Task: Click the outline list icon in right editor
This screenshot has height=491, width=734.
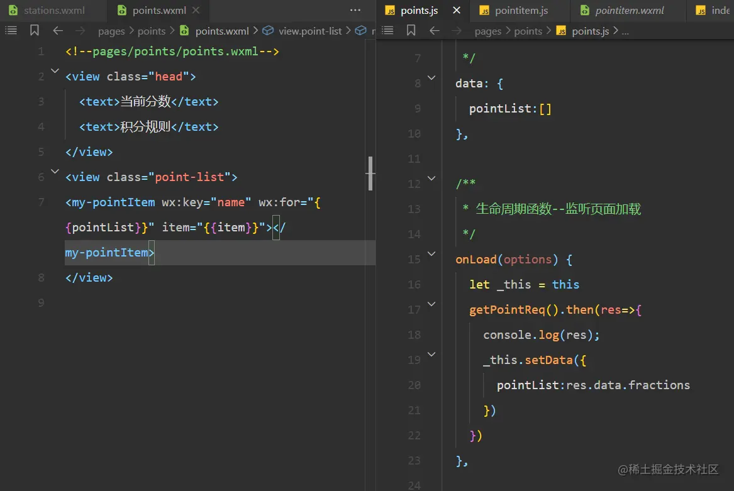Action: pyautogui.click(x=387, y=30)
